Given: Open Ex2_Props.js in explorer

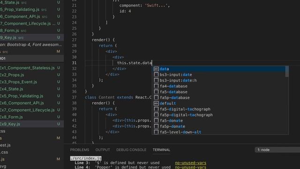Looking at the screenshot, I should 32,75.
